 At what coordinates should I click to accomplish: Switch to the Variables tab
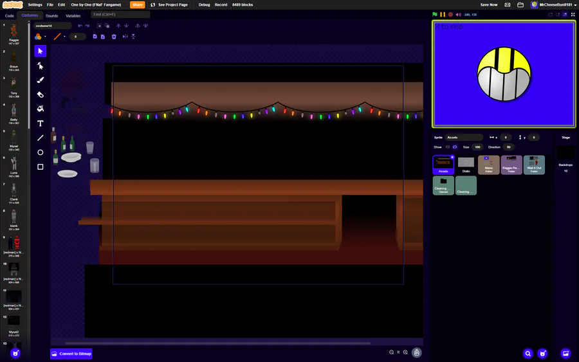pos(73,16)
